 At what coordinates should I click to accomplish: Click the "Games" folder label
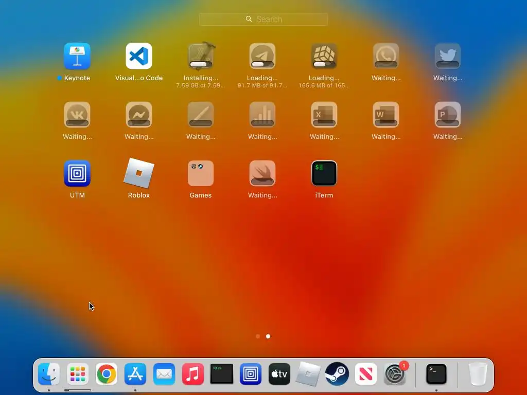coord(201,195)
